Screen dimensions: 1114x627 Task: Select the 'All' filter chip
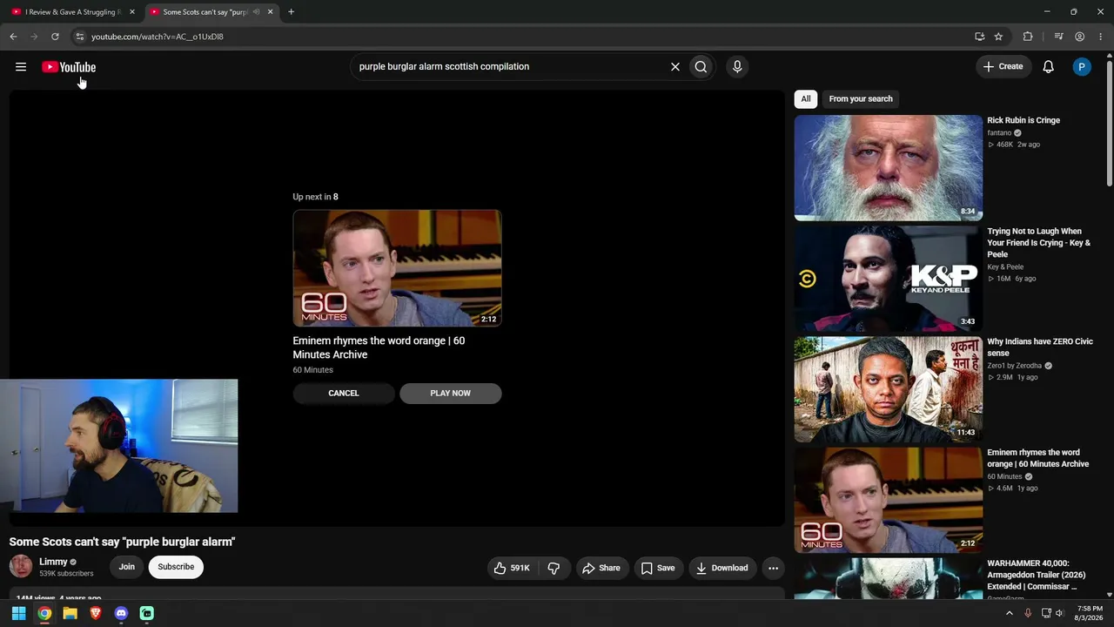click(x=806, y=98)
